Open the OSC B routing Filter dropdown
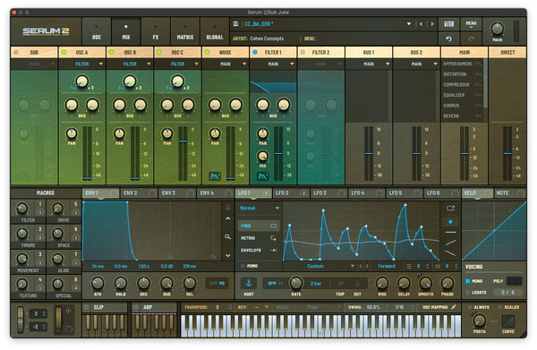This screenshot has height=350, width=537. click(x=130, y=64)
